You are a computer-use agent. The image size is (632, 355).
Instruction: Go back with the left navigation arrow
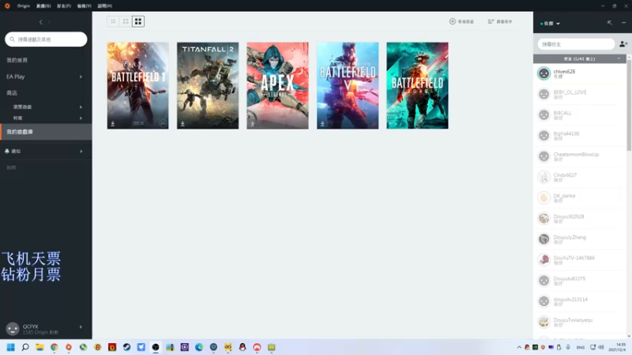tap(41, 22)
